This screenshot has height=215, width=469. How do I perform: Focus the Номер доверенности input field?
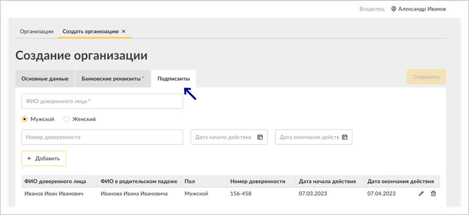click(x=102, y=137)
